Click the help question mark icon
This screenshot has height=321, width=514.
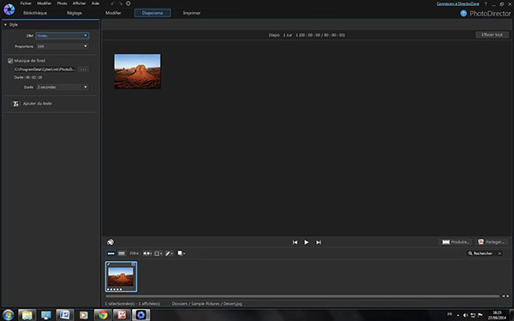coord(486,4)
